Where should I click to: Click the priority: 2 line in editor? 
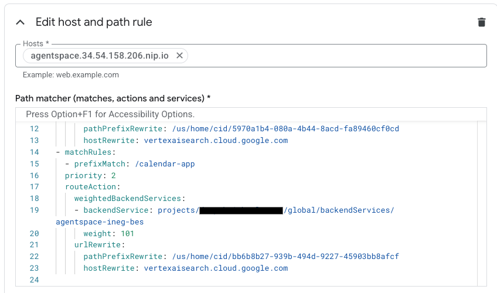coord(90,176)
